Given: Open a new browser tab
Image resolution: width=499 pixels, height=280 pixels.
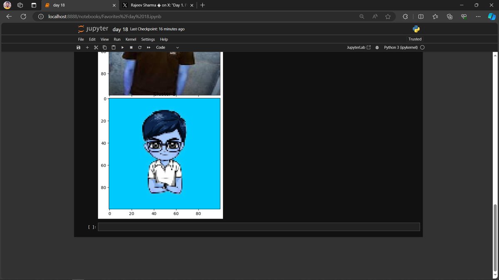Looking at the screenshot, I should (203, 5).
